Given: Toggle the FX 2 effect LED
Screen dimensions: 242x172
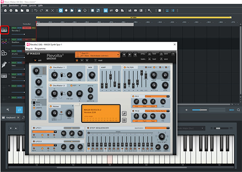Looking at the screenshot, I should click(133, 111).
